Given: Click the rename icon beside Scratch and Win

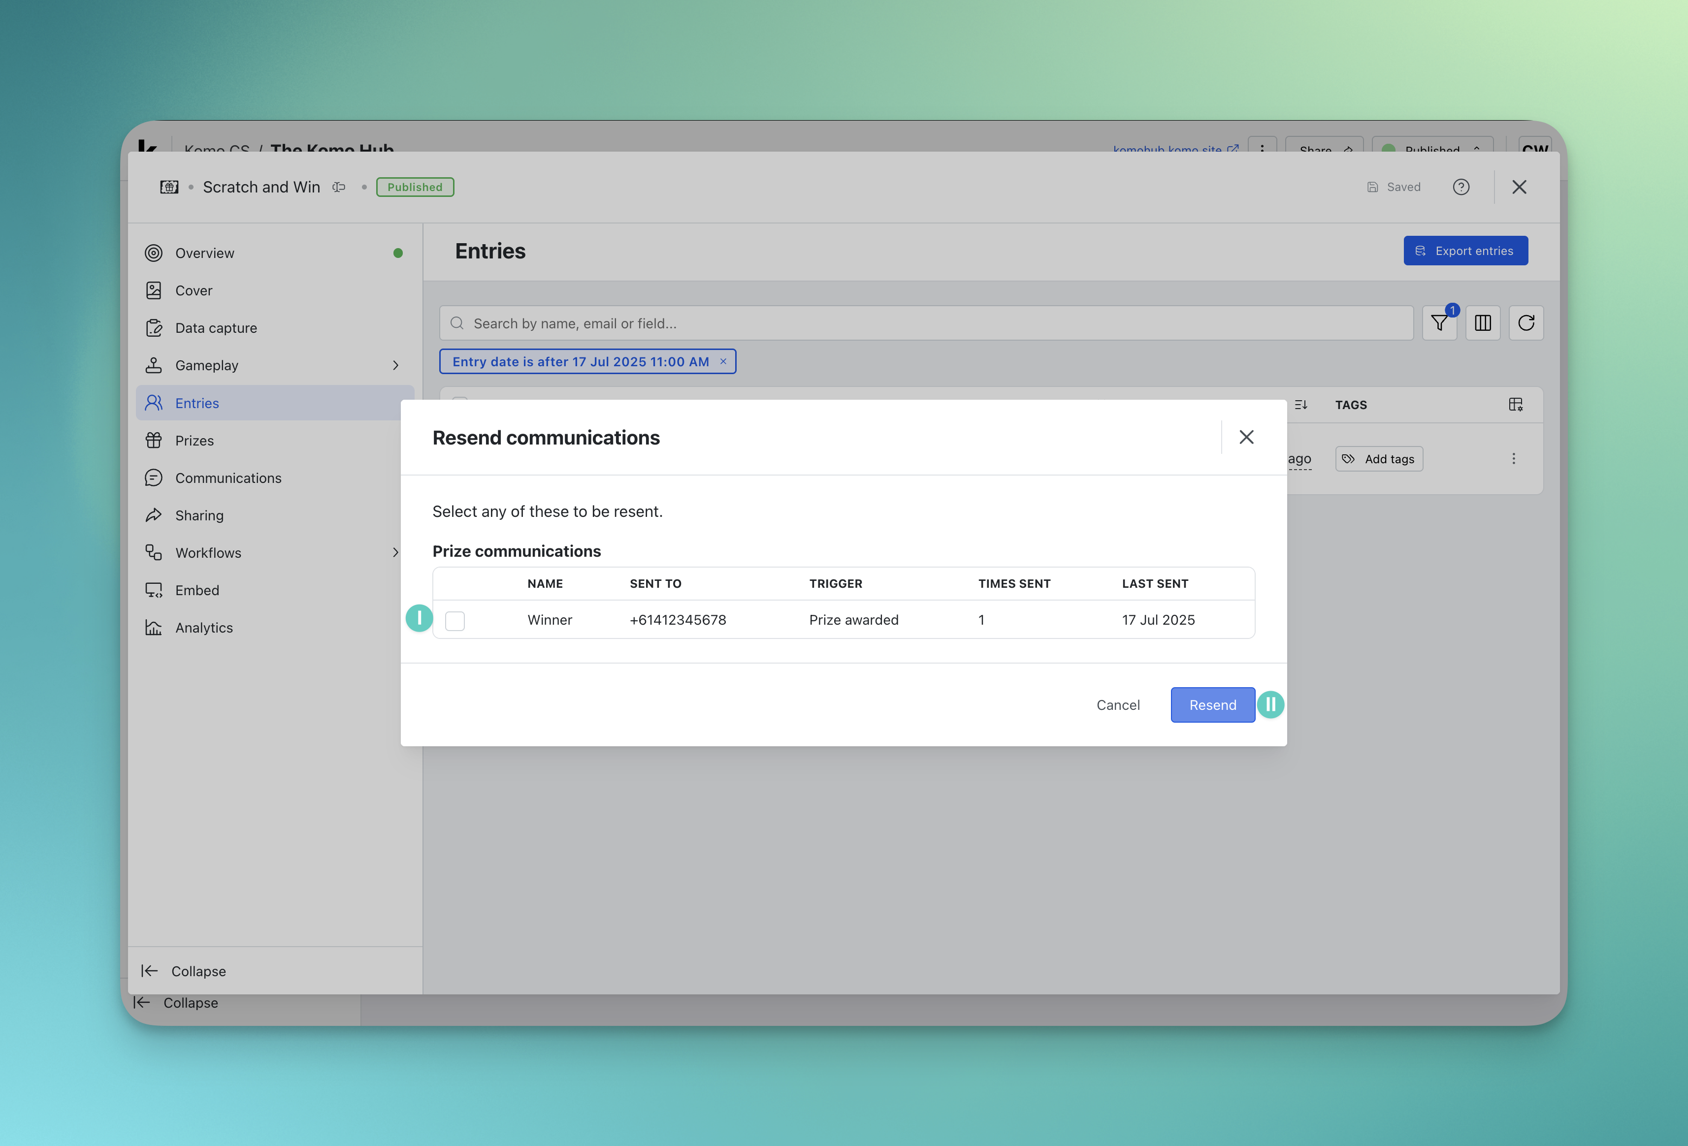Looking at the screenshot, I should (x=338, y=188).
